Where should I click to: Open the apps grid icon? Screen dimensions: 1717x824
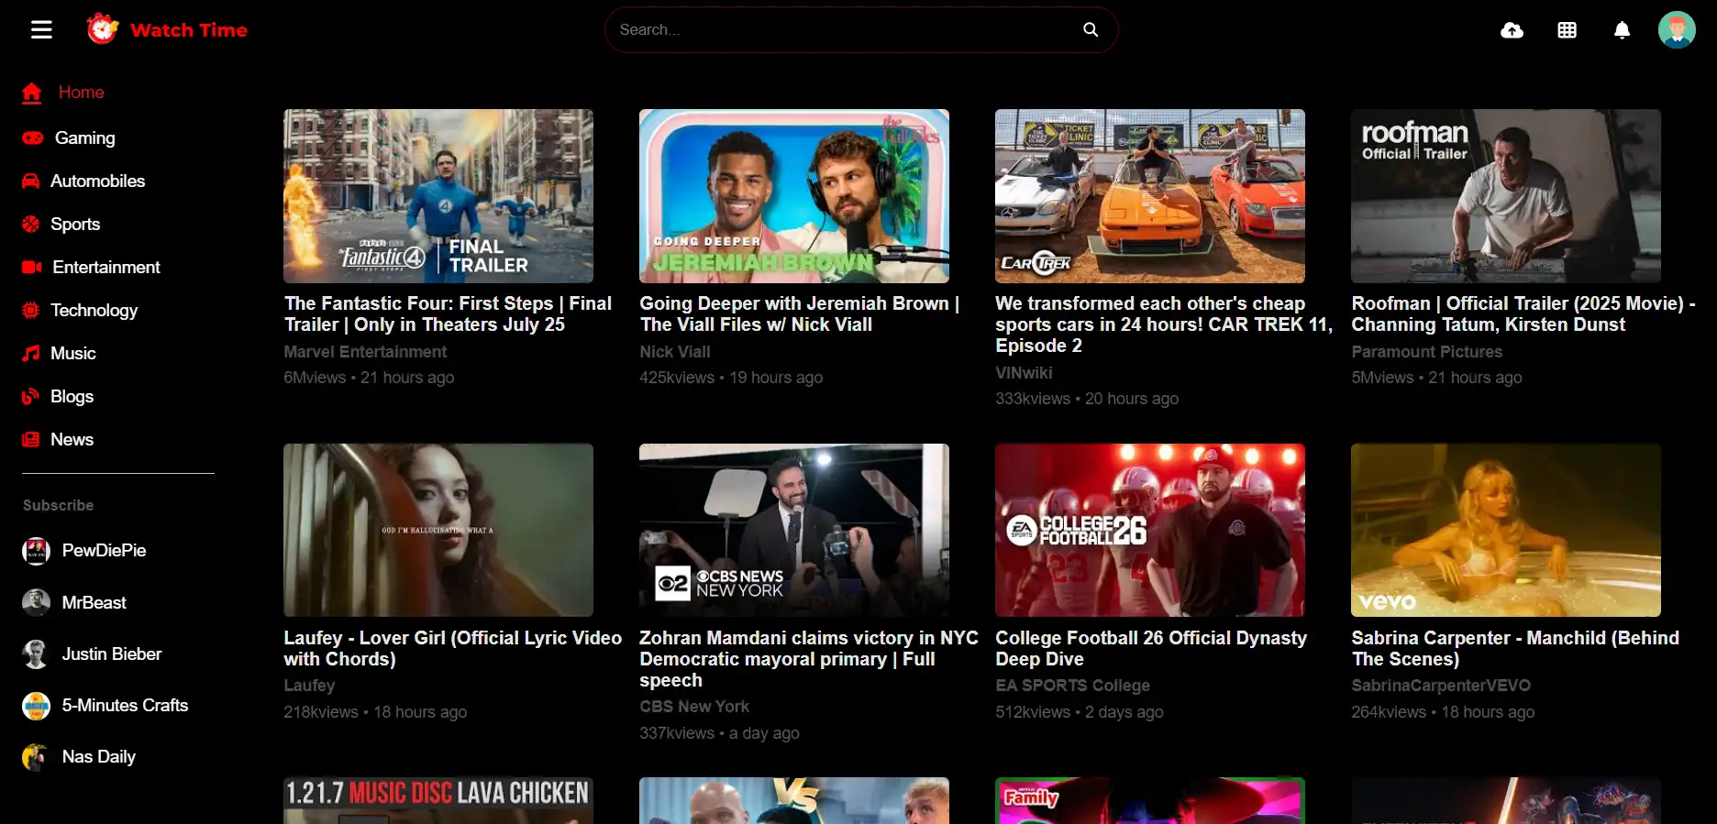(x=1567, y=30)
